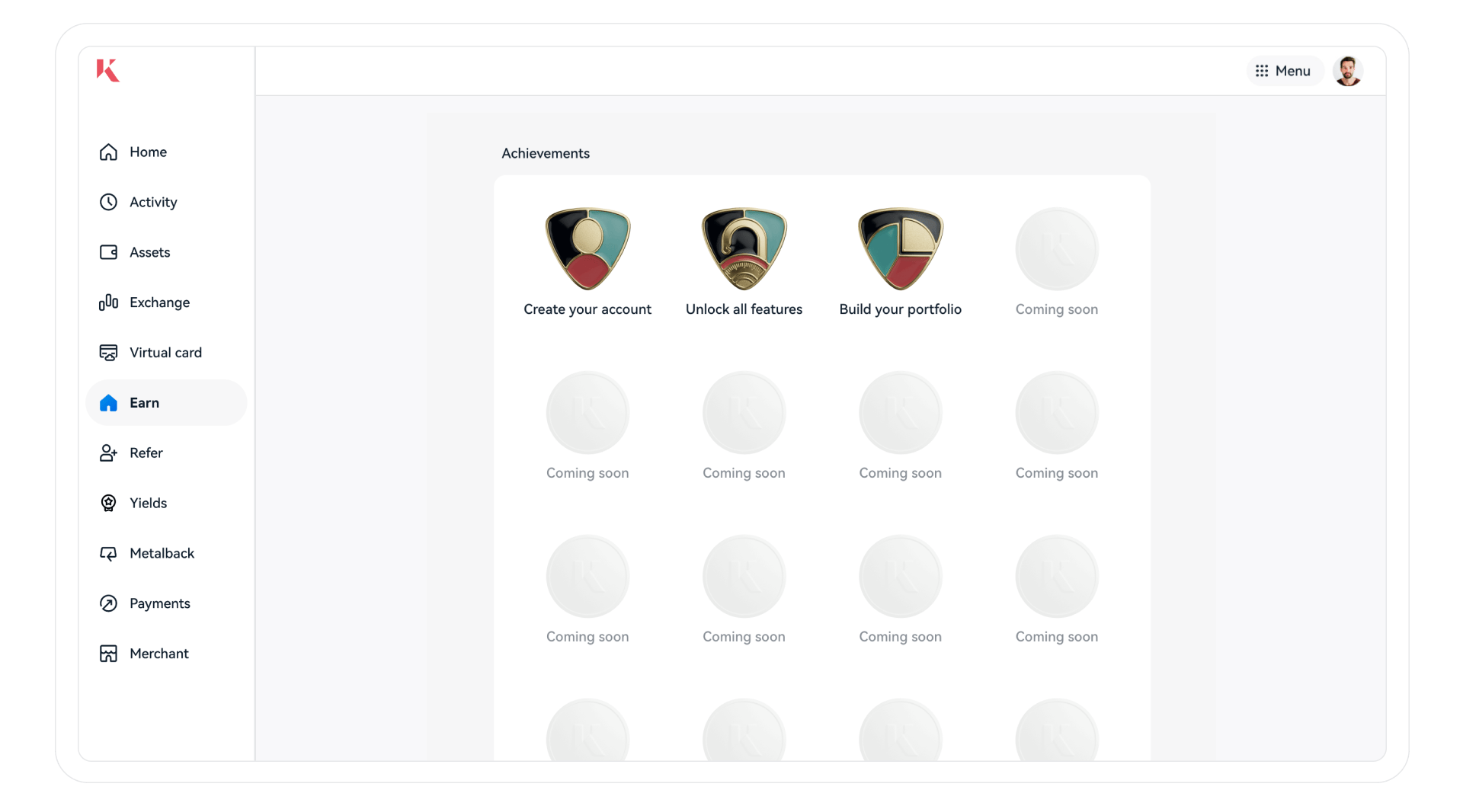Click the Merchant storefront icon
The height and width of the screenshot is (806, 1463).
(x=108, y=654)
